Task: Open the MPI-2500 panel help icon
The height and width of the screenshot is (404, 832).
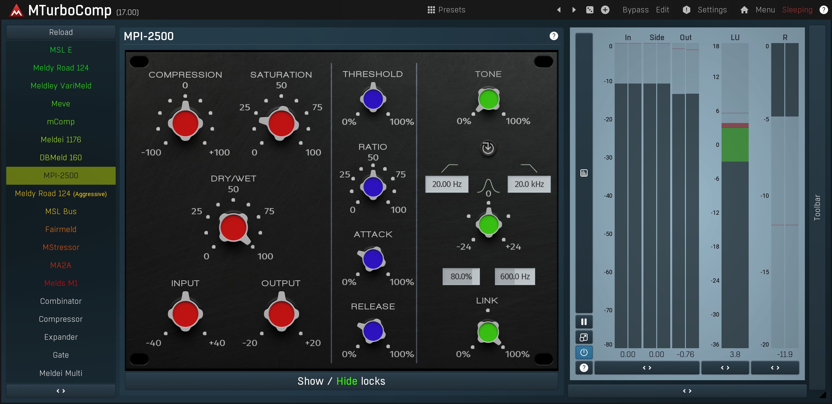Action: click(x=554, y=36)
